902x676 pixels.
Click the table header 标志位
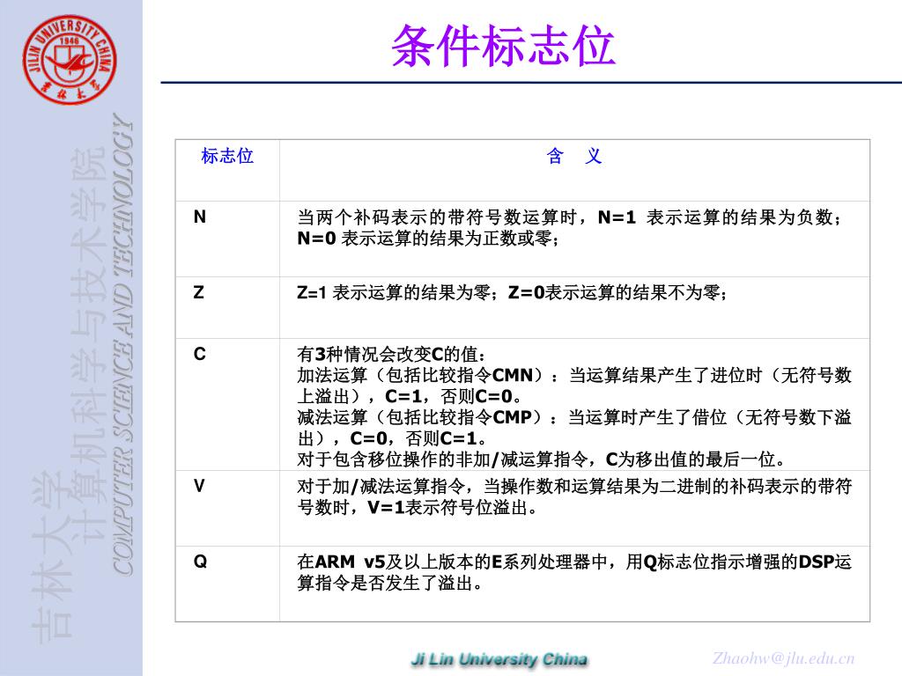(227, 156)
